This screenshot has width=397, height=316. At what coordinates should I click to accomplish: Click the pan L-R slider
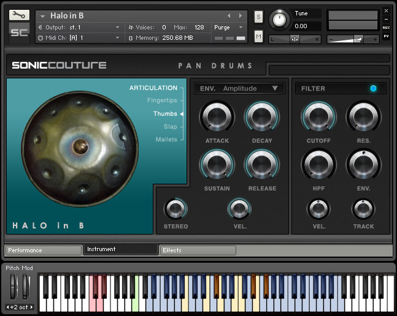295,39
